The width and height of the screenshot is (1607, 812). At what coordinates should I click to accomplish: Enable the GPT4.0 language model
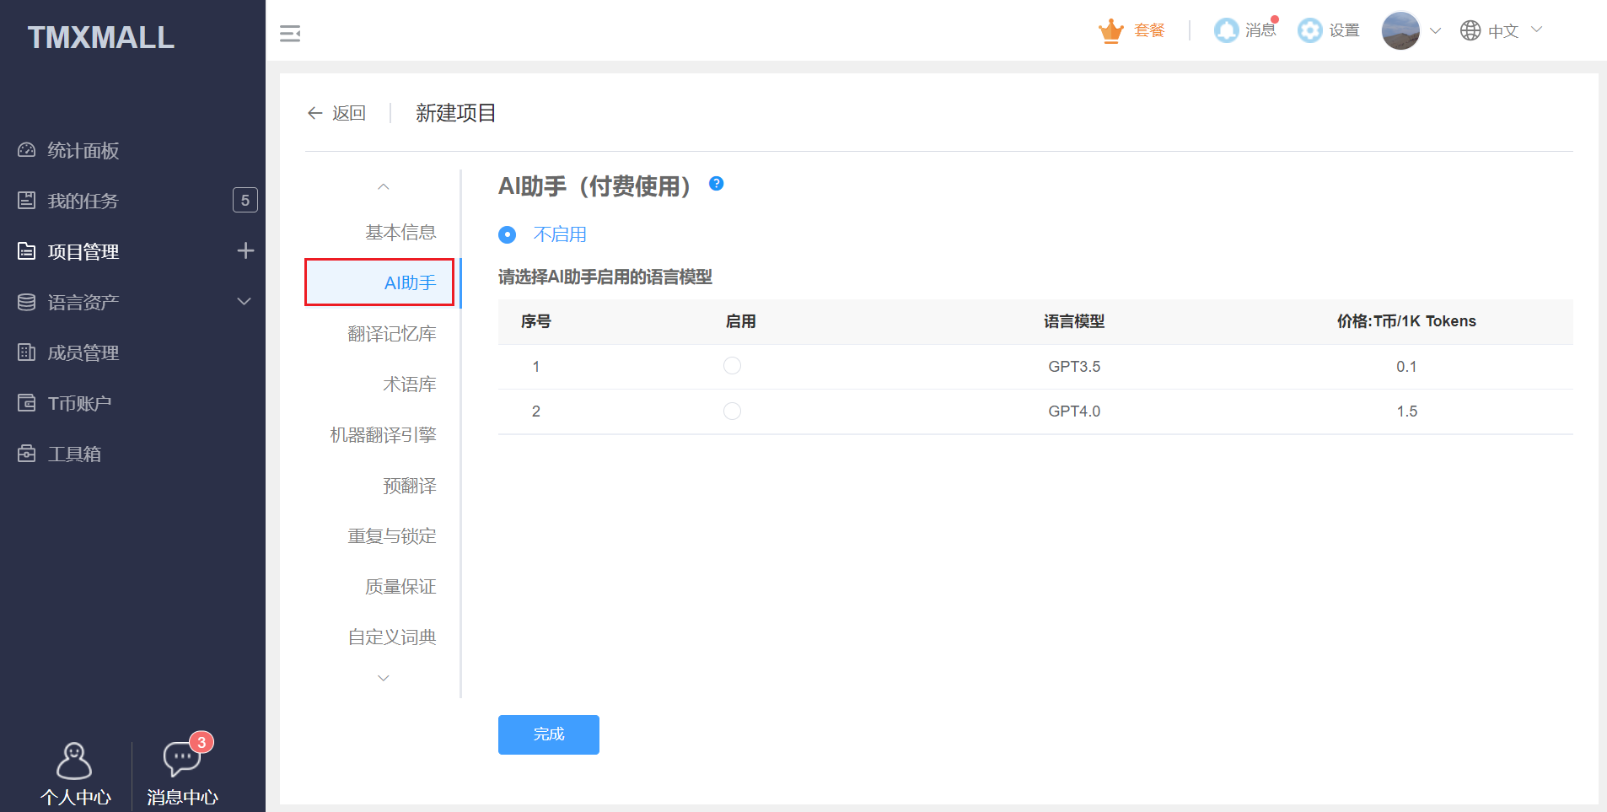732,411
